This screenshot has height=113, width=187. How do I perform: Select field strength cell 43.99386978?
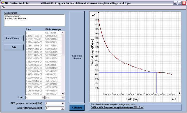[53, 91]
